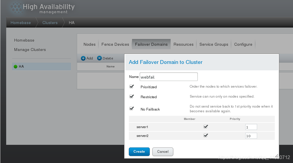The image size is (293, 163).
Task: Open the Service Groups tab
Action: click(214, 44)
